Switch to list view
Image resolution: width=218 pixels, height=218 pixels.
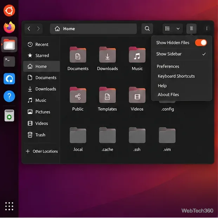tap(167, 29)
